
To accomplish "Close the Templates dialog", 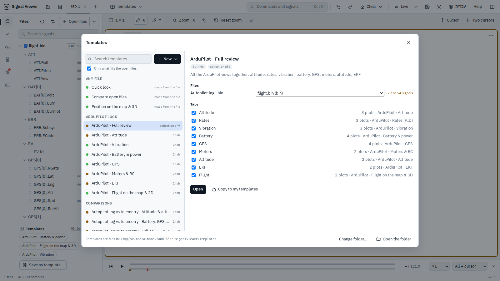I will click(x=409, y=42).
